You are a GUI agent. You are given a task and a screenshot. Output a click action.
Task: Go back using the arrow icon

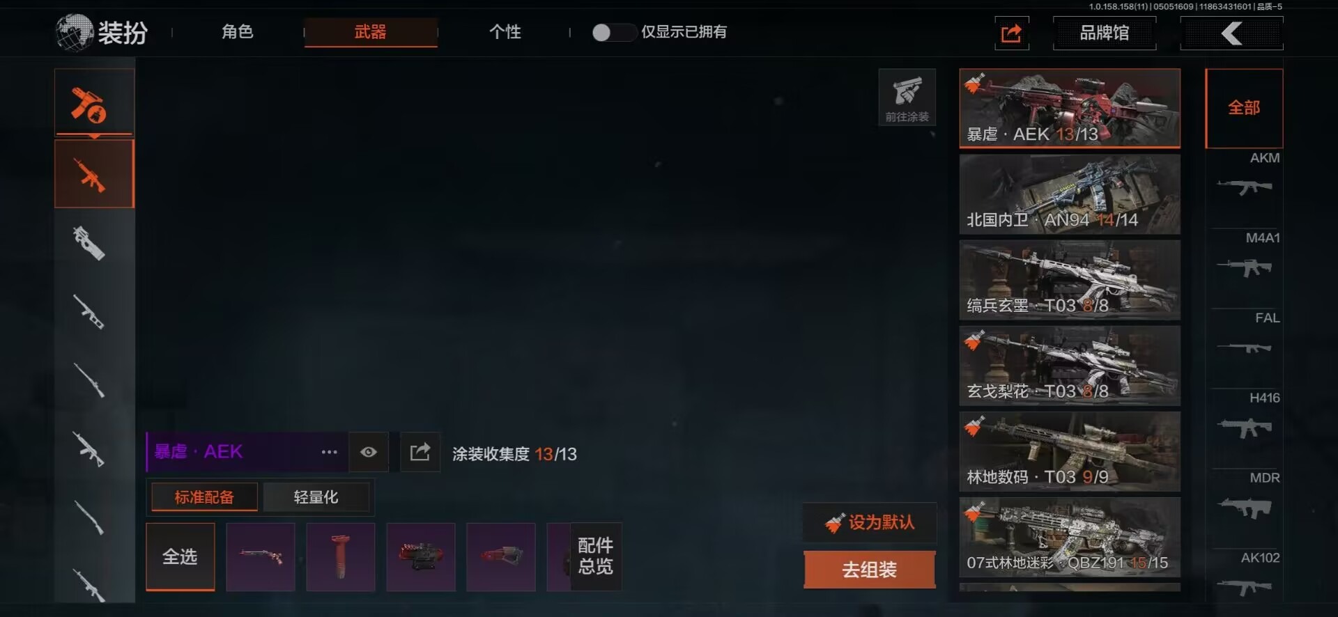tap(1231, 33)
